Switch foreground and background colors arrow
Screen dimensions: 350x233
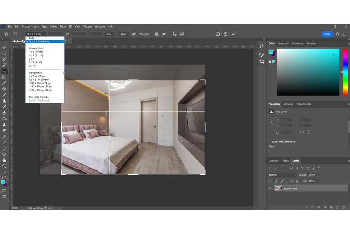pos(7,177)
